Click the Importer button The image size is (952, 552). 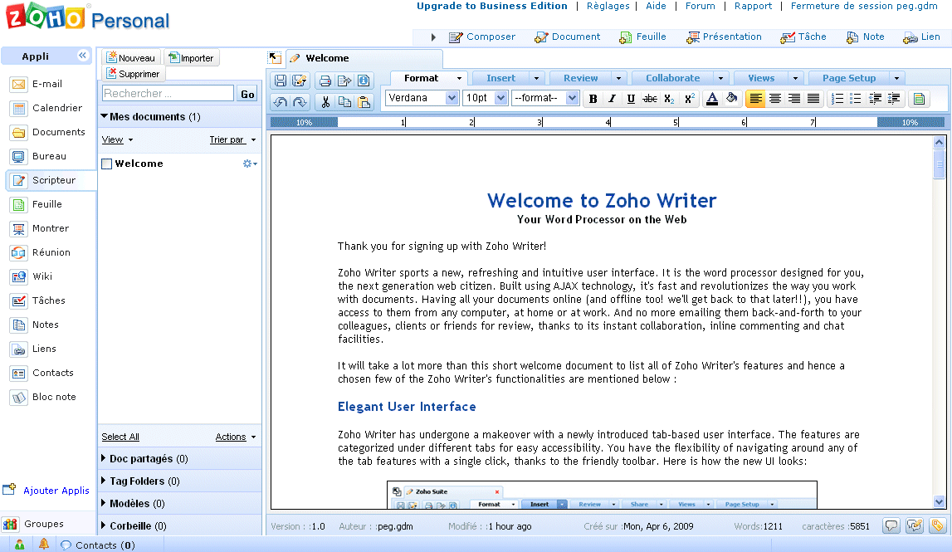191,57
